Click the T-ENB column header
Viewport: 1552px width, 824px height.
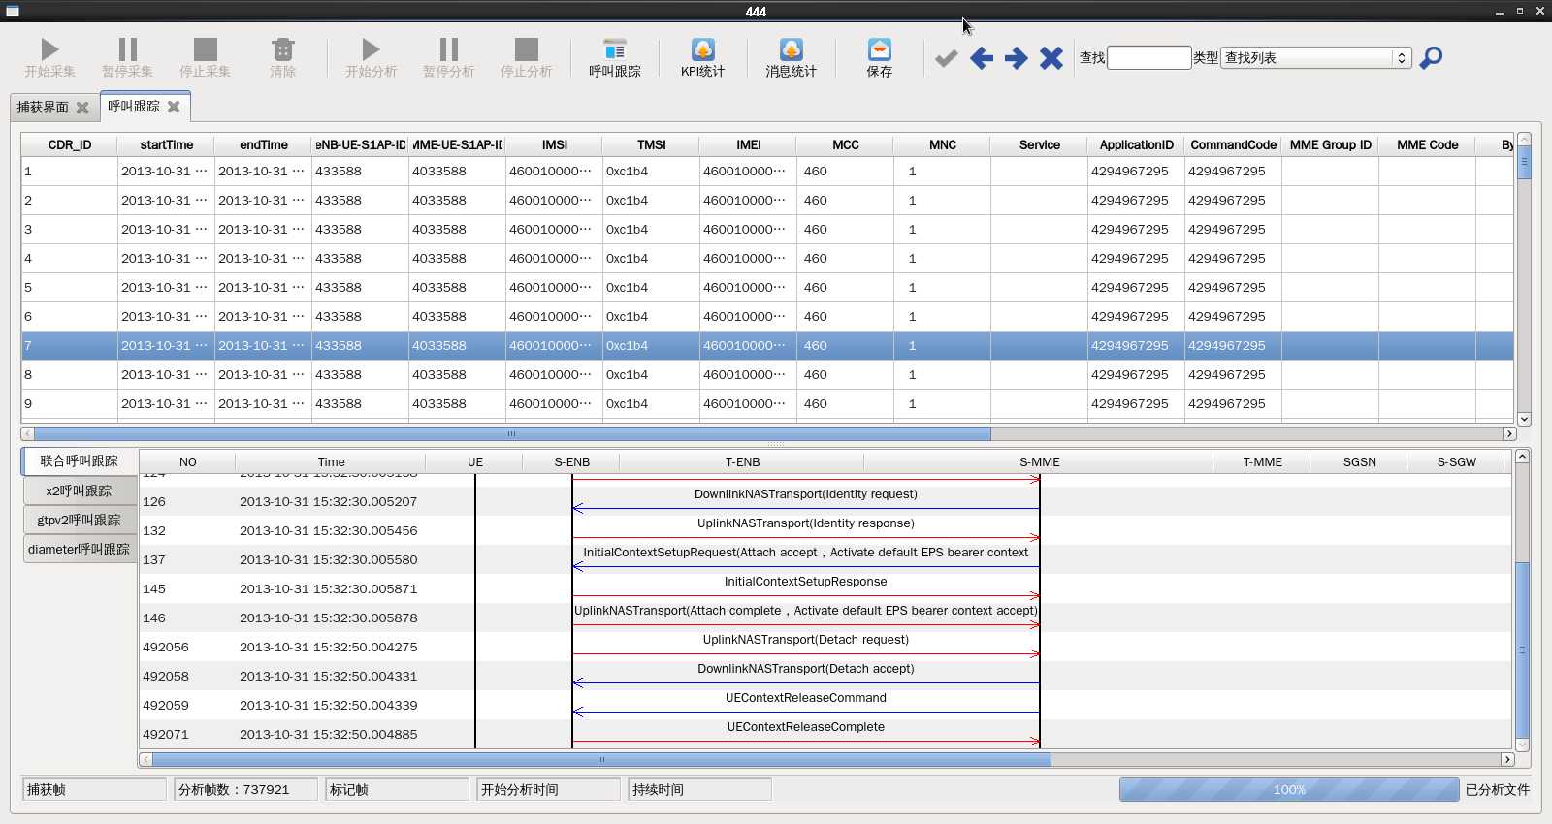(742, 461)
